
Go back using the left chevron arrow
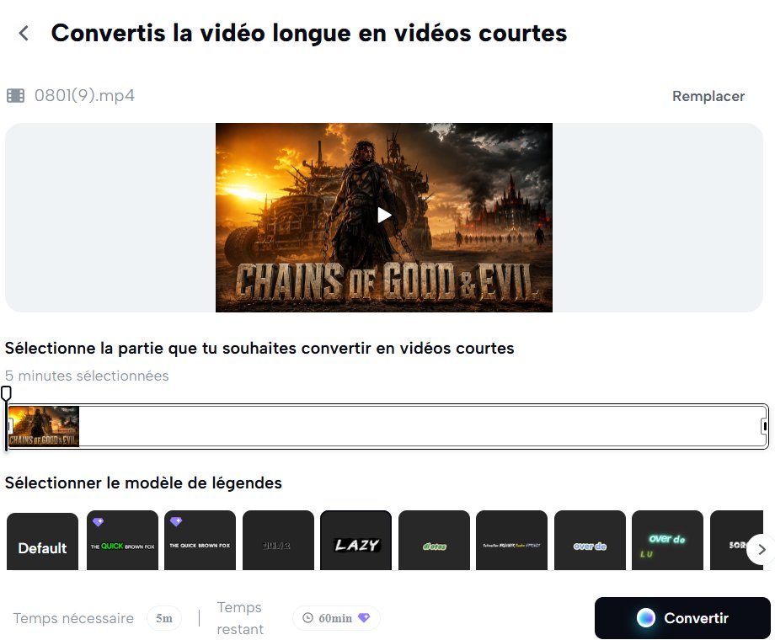point(24,33)
